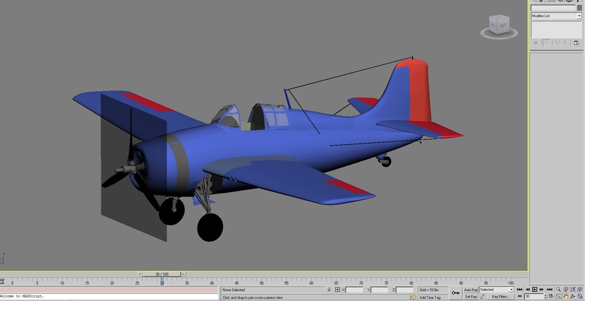Select the Zoom All viewport tool
Viewport: 590px width, 331px height.
coord(566,289)
